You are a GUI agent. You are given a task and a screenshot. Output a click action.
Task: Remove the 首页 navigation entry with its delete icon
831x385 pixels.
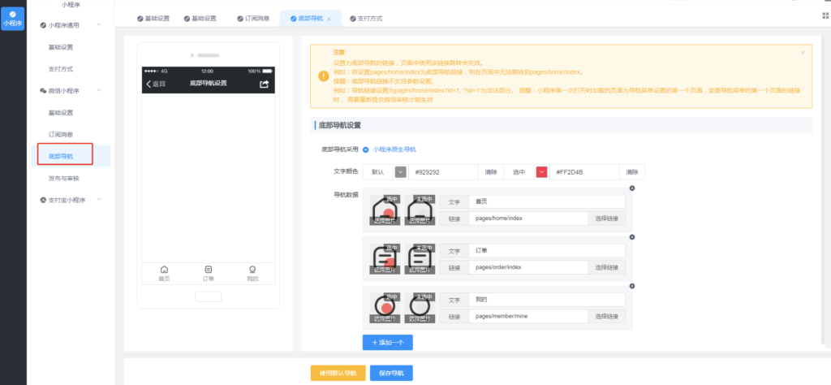pos(632,188)
